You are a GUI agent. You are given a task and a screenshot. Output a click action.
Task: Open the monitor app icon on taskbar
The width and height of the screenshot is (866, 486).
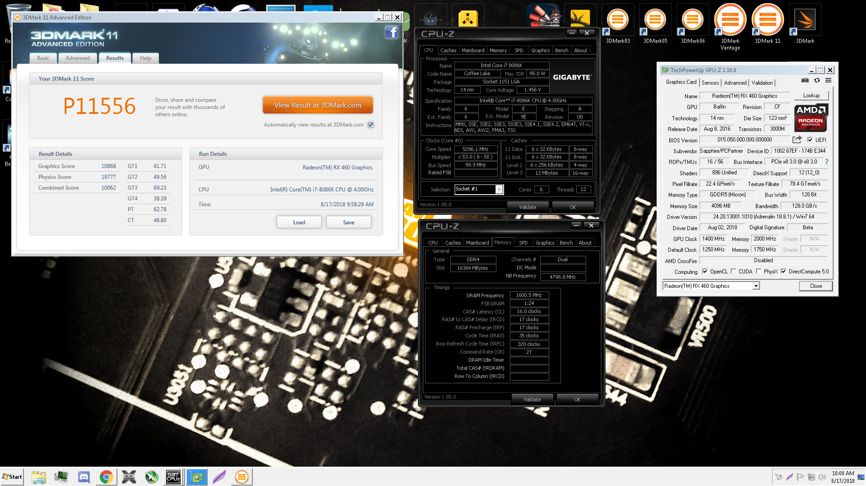coord(61,477)
